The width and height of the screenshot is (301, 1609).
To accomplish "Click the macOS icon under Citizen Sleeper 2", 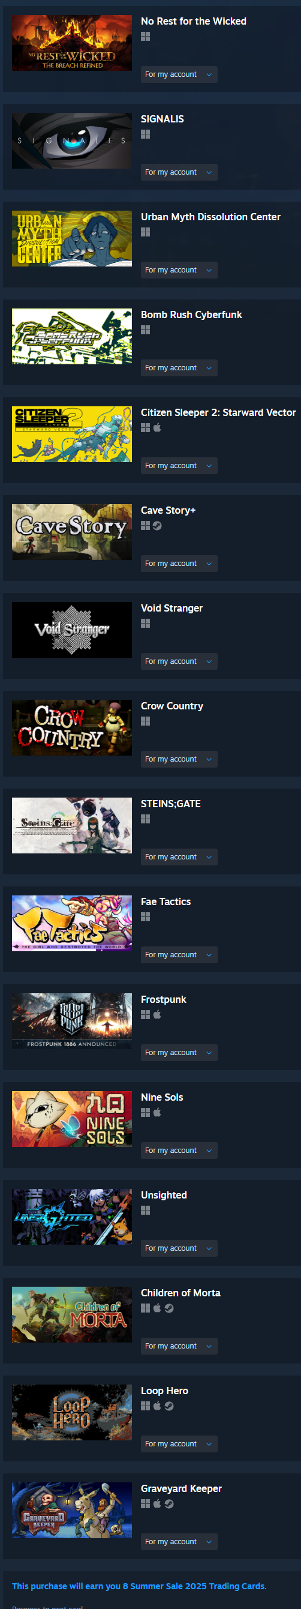I will pyautogui.click(x=157, y=428).
